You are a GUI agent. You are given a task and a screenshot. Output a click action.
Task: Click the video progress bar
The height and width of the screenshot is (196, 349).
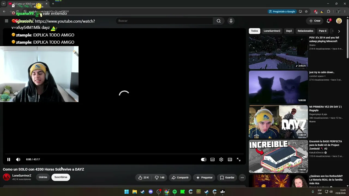[x=124, y=154]
